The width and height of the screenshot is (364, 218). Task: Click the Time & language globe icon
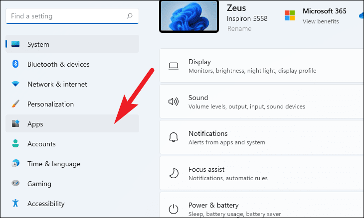[x=15, y=163]
